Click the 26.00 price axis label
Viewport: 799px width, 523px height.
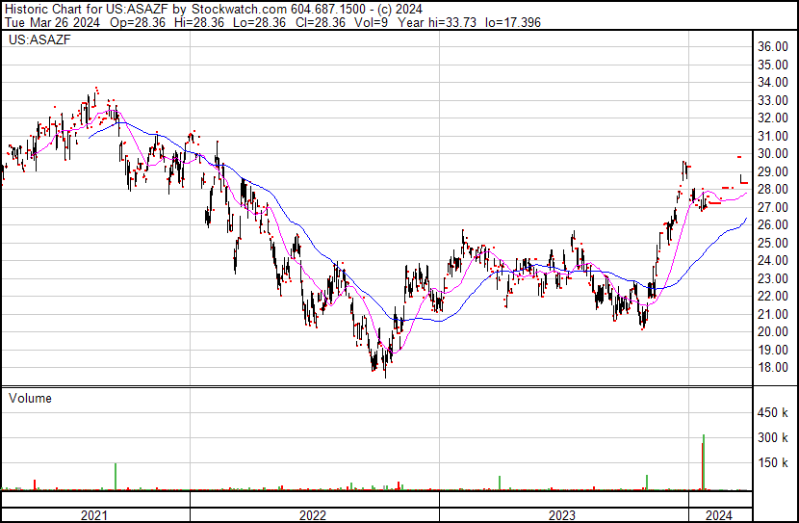point(773,225)
